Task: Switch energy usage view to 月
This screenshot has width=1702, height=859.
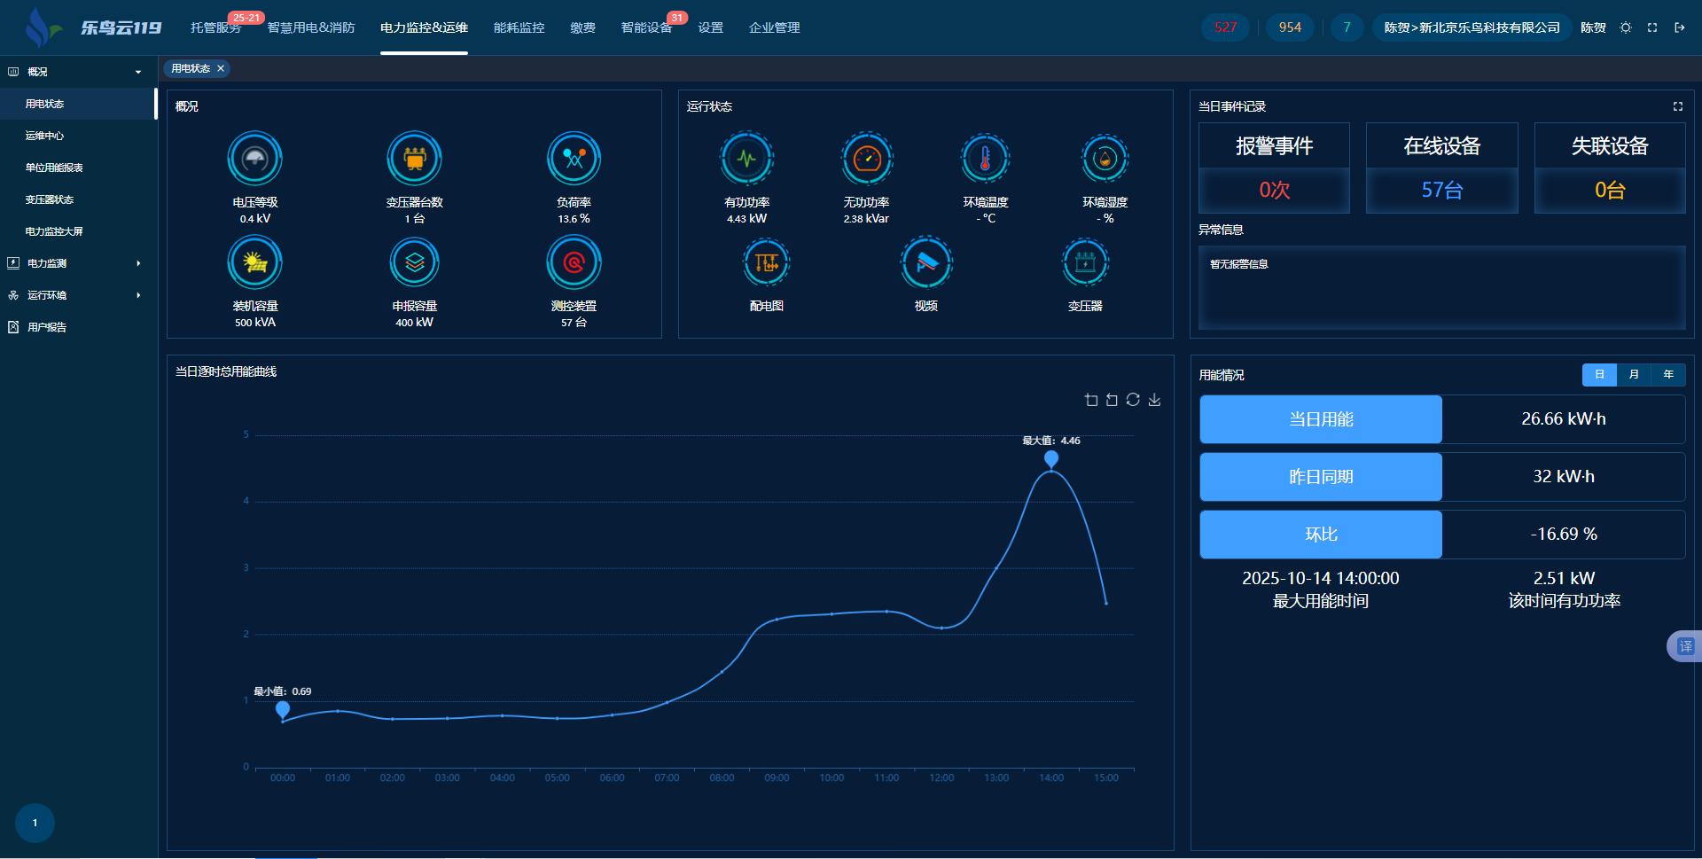Action: tap(1634, 375)
